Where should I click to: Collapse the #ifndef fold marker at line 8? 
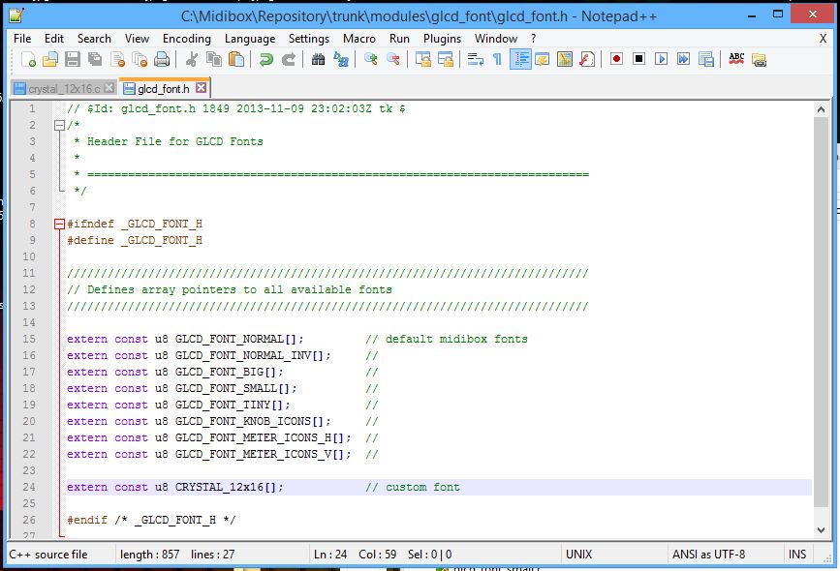(59, 224)
